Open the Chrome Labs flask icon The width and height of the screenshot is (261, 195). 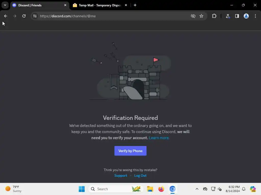228,16
